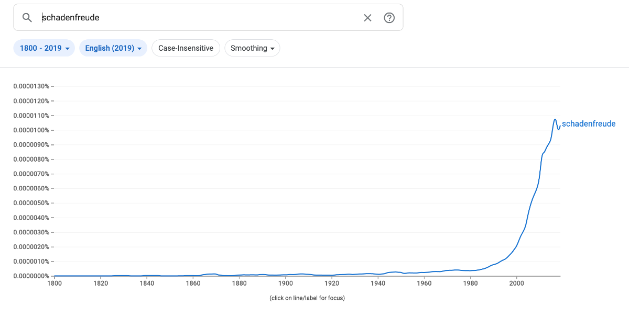Click the schadenfreude search input field

[x=199, y=18]
